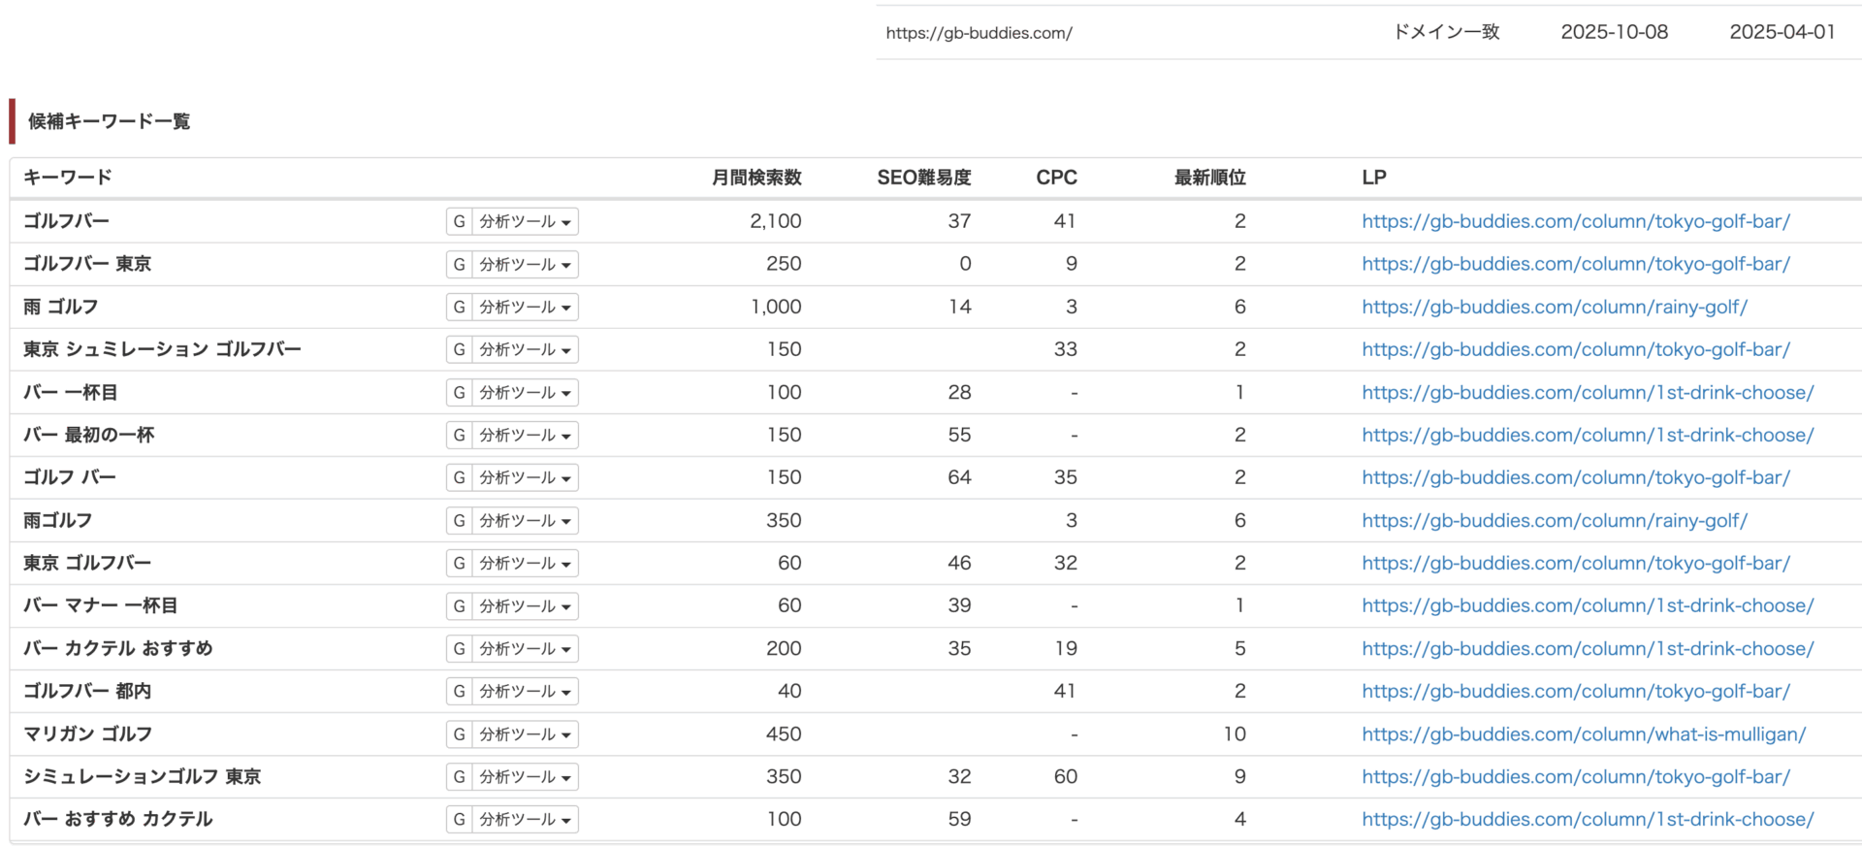Click the https://gb-buddies.com/ URL text
This screenshot has width=1862, height=847.
pyautogui.click(x=979, y=33)
